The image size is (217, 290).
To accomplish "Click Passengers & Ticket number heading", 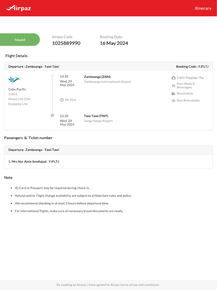I will click(28, 138).
